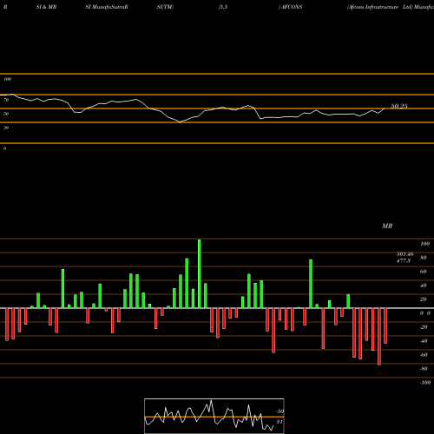Click the RSI axis label 0
This screenshot has width=434, height=434.
(x=4, y=148)
